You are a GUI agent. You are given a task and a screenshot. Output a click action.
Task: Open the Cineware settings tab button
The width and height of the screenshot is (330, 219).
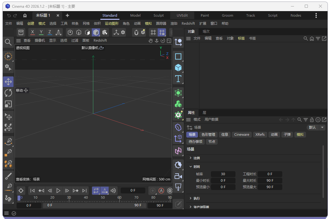[x=242, y=134]
